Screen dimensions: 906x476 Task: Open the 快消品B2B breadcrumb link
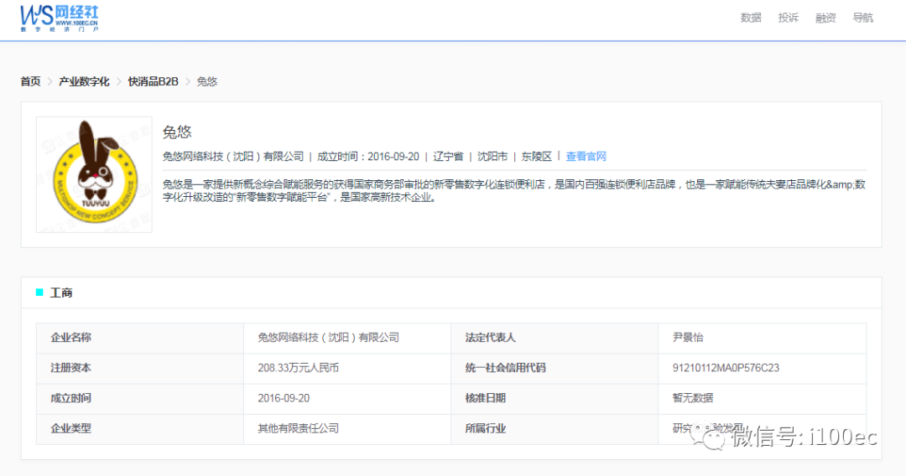pos(154,81)
